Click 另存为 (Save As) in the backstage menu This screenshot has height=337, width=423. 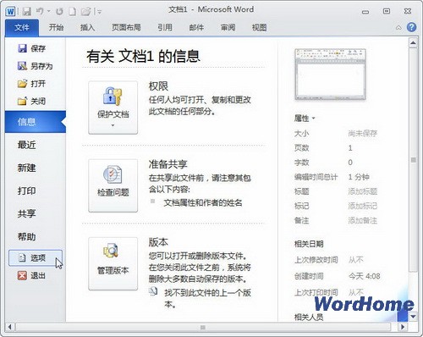click(x=36, y=66)
